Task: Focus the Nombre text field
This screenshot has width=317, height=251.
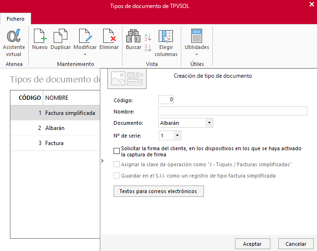Action: coord(233,111)
